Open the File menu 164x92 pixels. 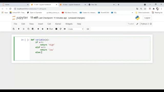[x=15, y=24]
